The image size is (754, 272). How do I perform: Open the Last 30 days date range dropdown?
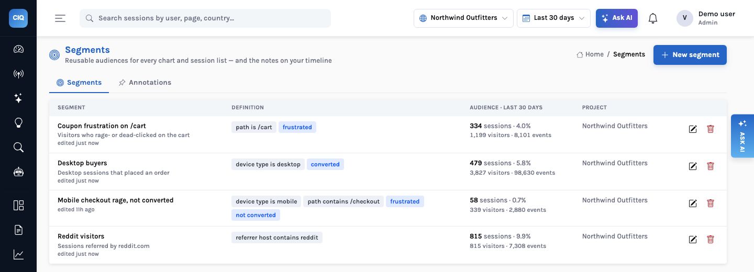(553, 18)
